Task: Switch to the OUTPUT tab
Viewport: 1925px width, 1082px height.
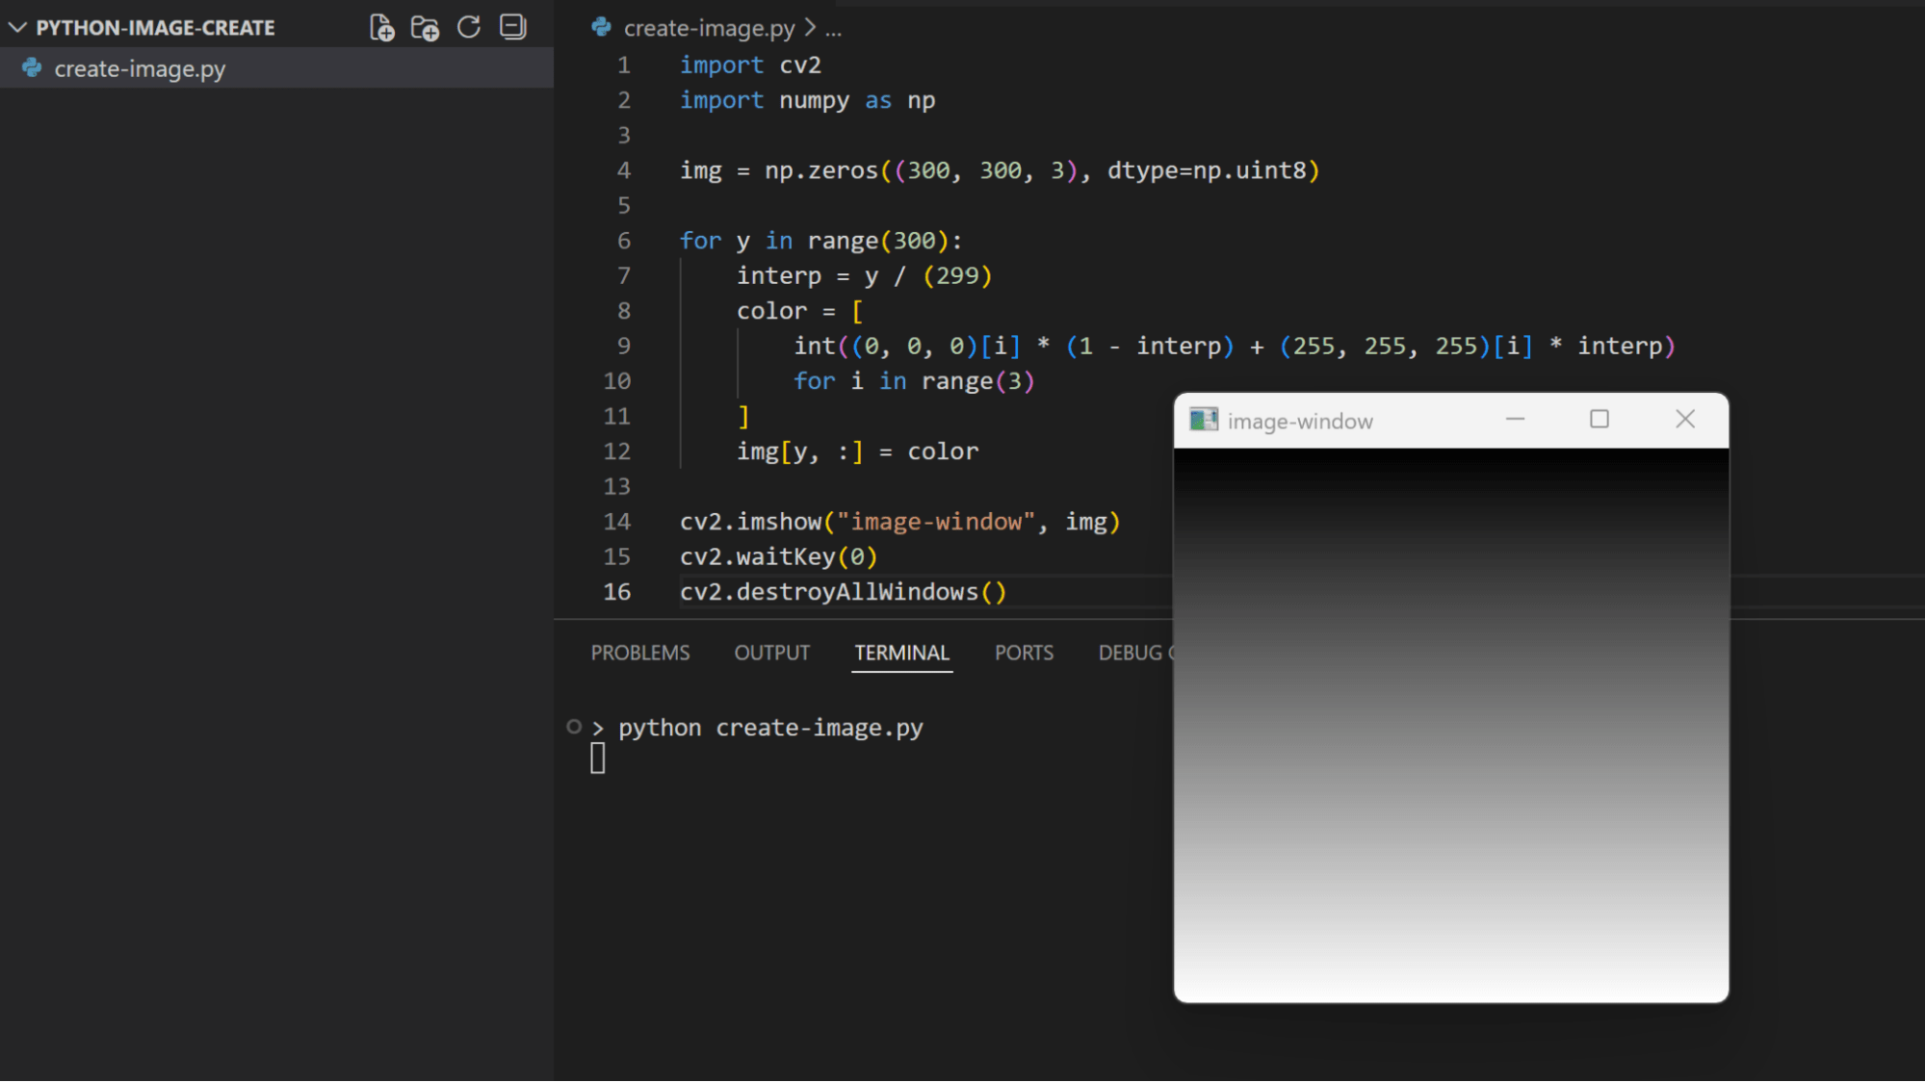Action: tap(771, 653)
